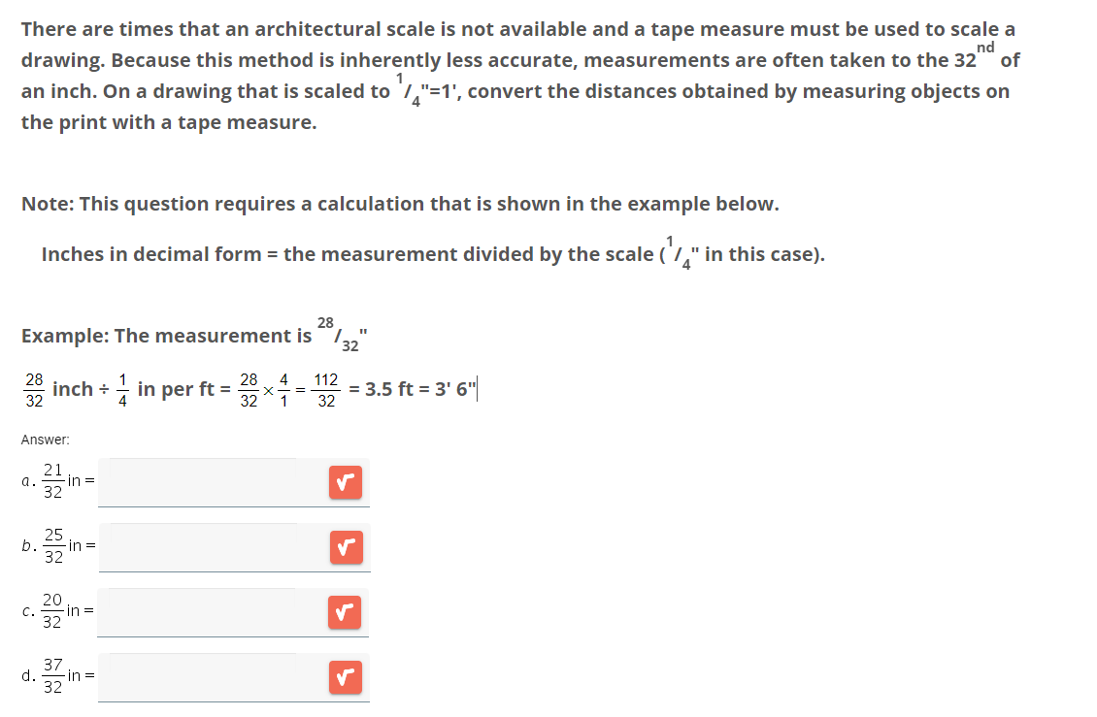Click the 112/32 fraction in example
Image resolution: width=1097 pixels, height=717 pixels.
326,390
